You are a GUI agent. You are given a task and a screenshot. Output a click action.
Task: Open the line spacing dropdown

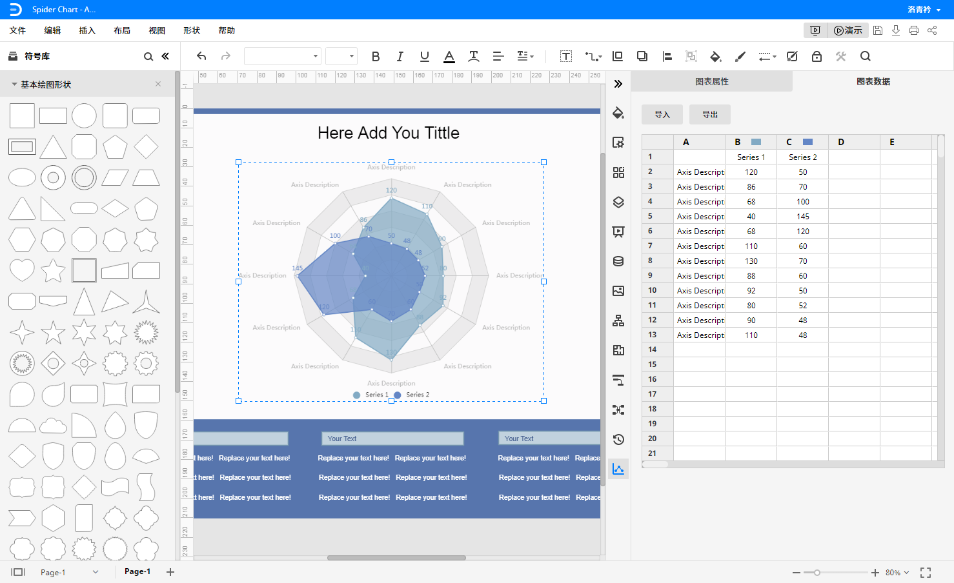click(x=525, y=56)
